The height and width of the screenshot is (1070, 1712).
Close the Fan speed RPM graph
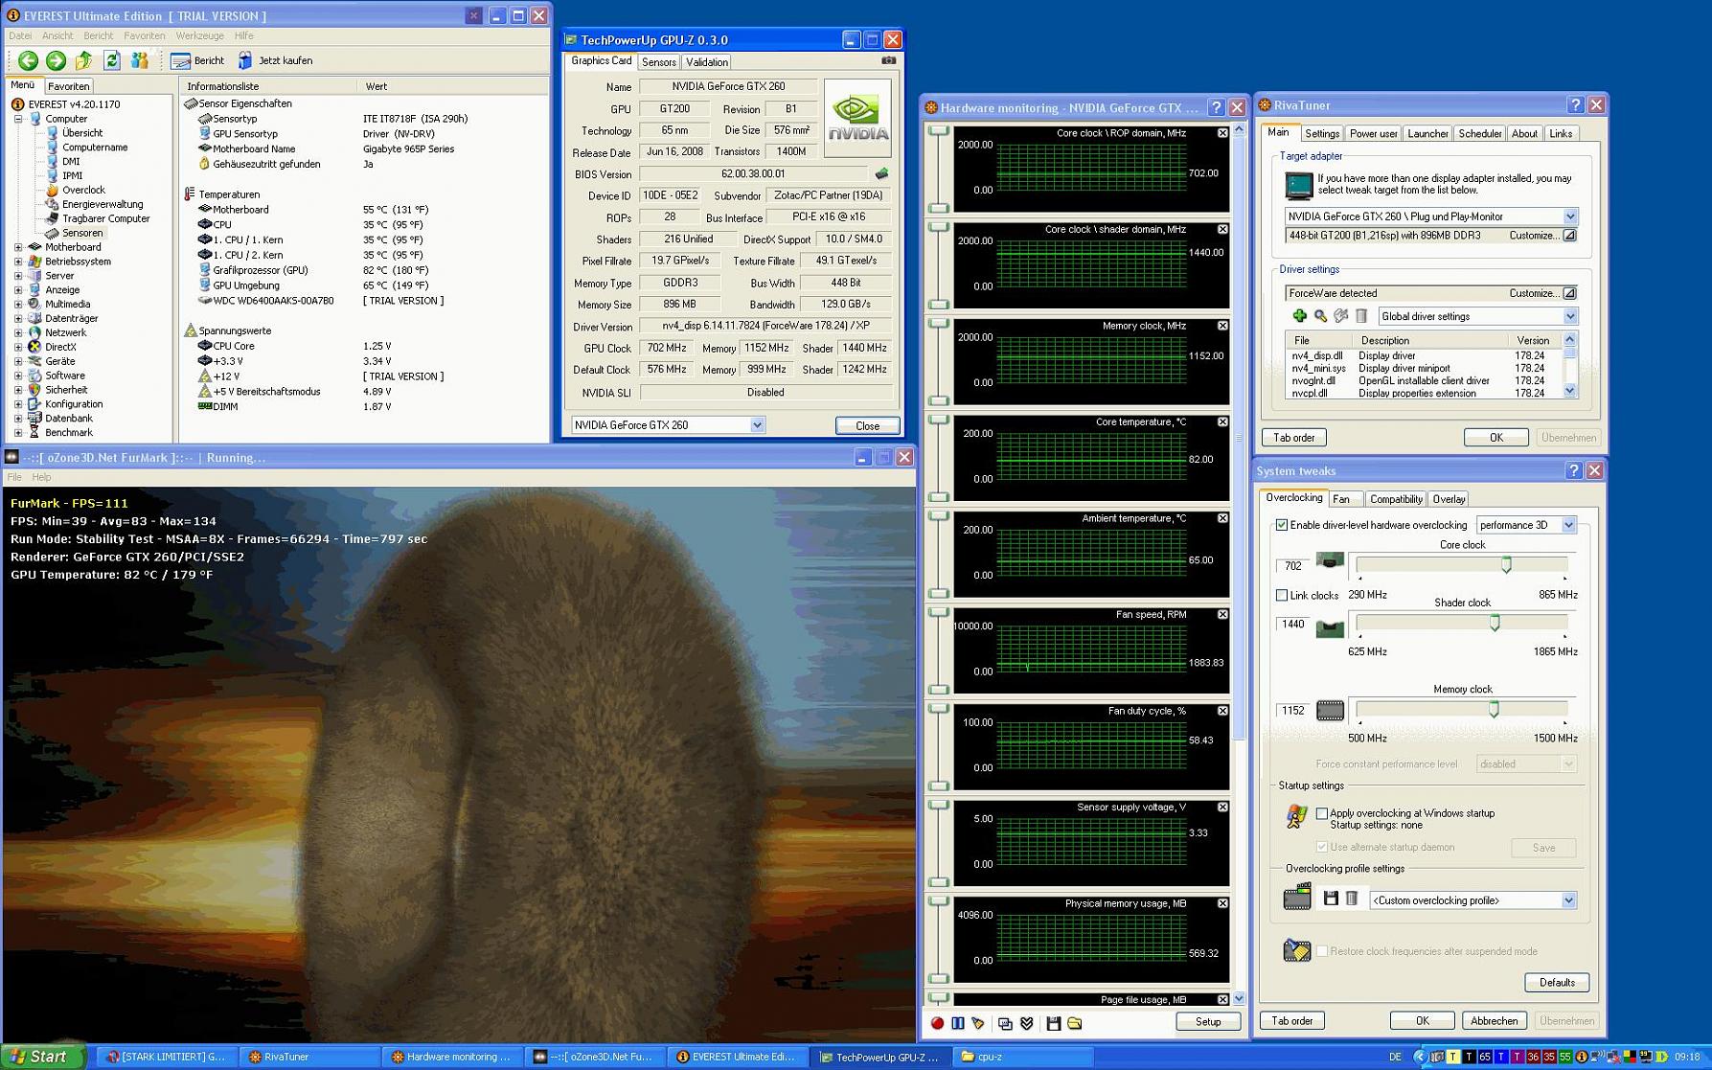pyautogui.click(x=1222, y=614)
